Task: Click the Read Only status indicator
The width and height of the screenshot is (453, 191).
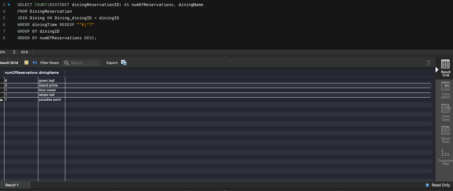Action: tap(438, 185)
